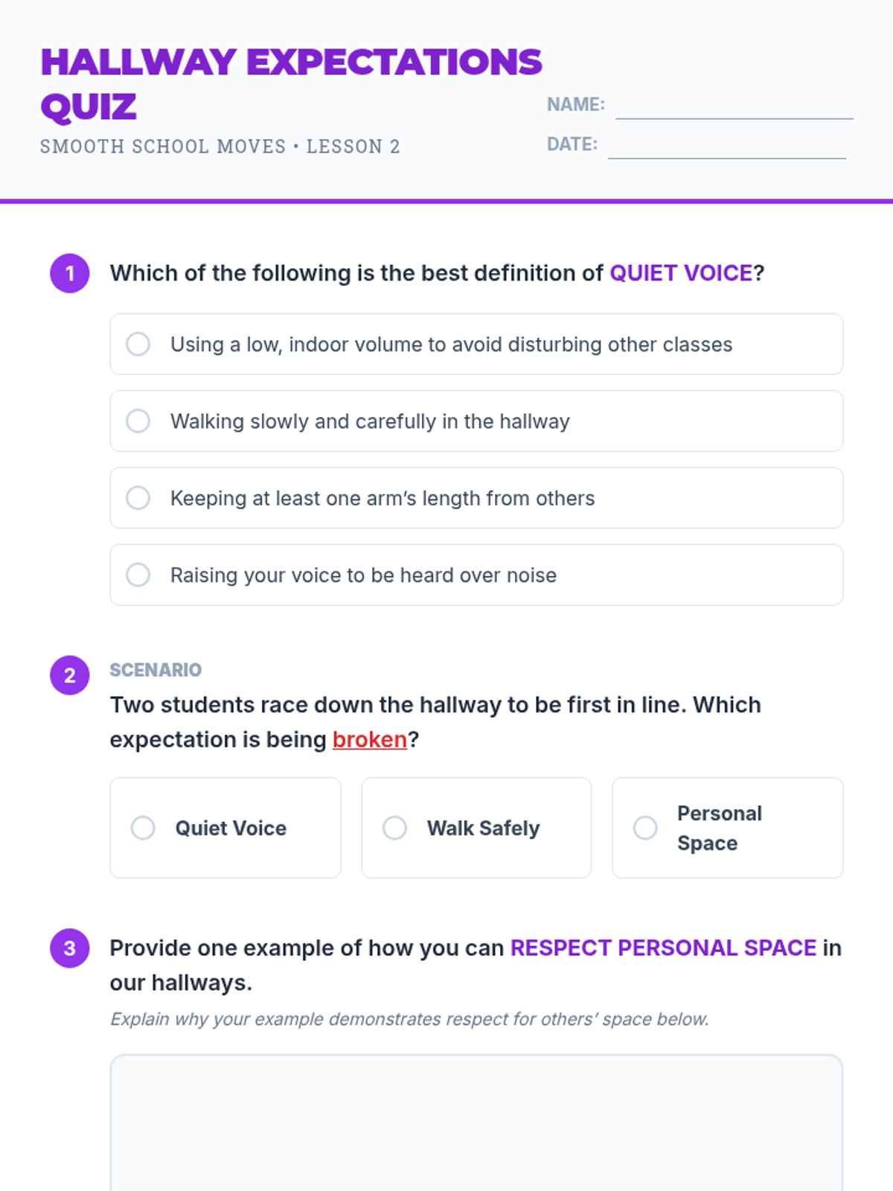The width and height of the screenshot is (893, 1191).
Task: Click the question 3 number badge
Action: pos(70,948)
